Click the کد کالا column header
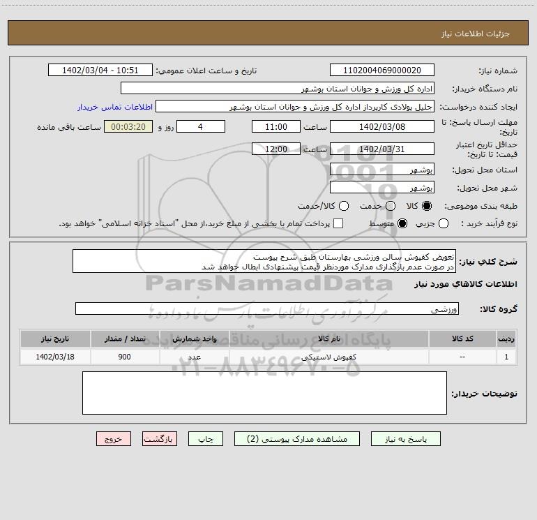The height and width of the screenshot is (520, 537). pos(462,339)
